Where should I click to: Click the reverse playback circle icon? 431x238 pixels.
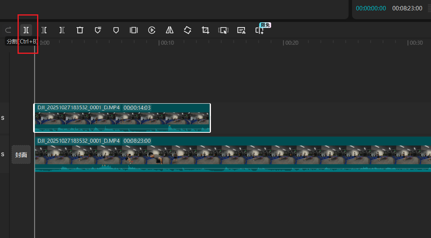[x=152, y=30]
